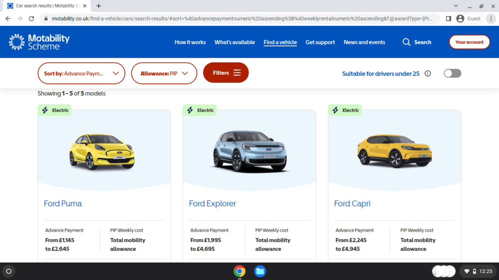Click the Electric badge on Ford Capri card
This screenshot has width=499, height=280.
tap(345, 110)
